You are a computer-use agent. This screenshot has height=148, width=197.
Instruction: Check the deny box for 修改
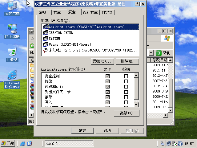pyautogui.click(x=126, y=81)
